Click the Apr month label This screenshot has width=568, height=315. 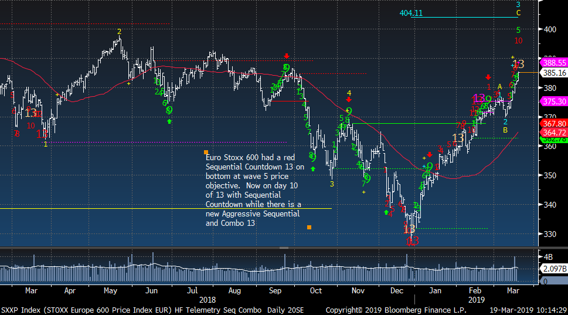pyautogui.click(x=70, y=291)
